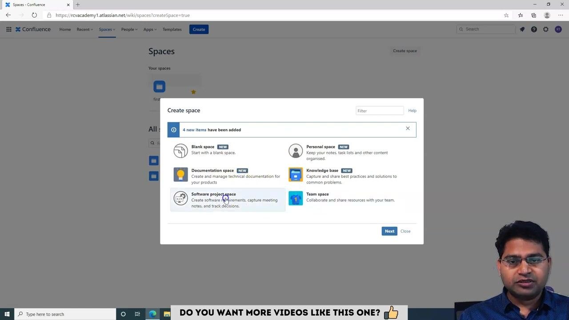Reload the page with refresh icon
569x320 pixels.
[34, 15]
